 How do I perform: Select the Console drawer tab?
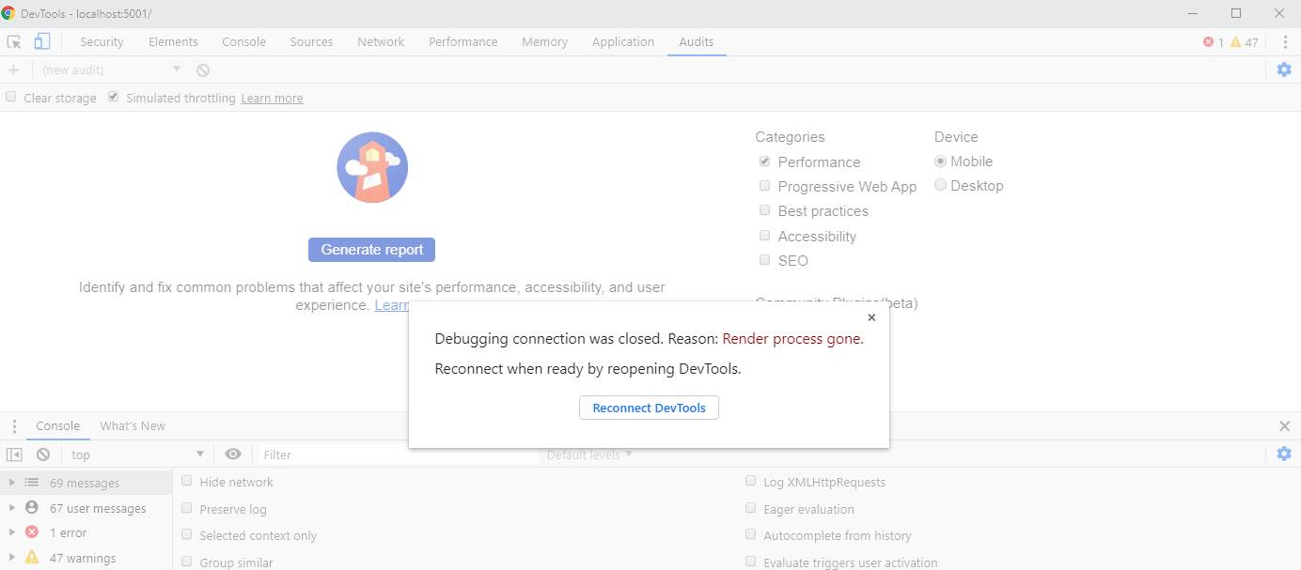[x=57, y=426]
